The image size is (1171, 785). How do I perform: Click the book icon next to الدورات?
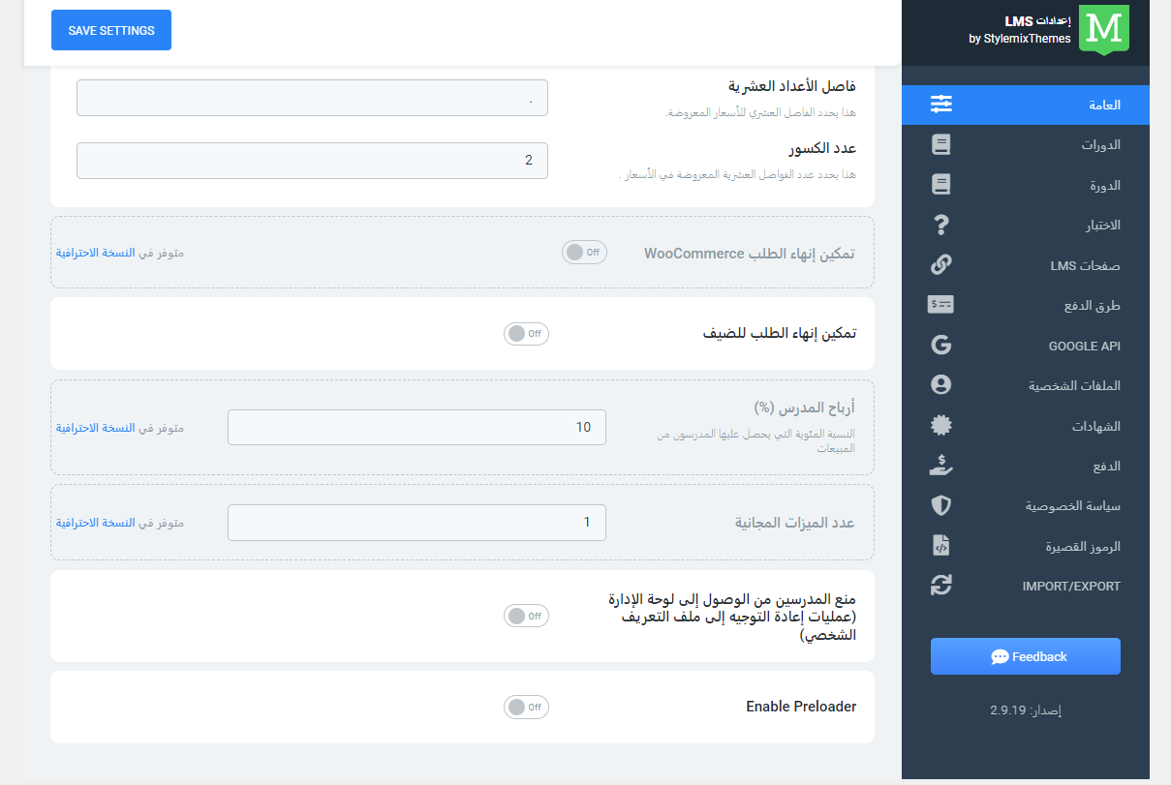tap(940, 145)
